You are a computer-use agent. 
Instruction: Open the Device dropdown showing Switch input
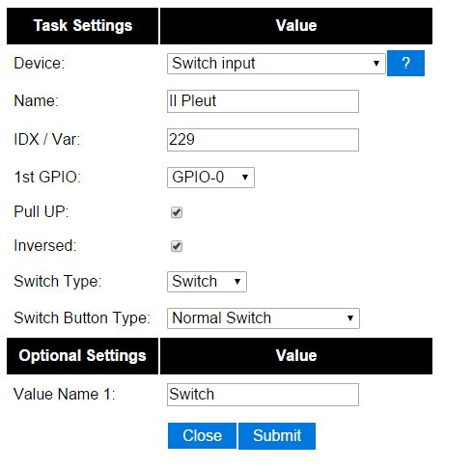click(276, 64)
